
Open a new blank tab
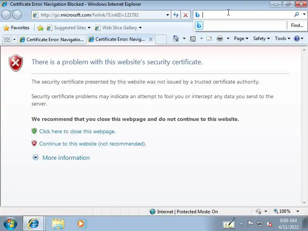click(161, 39)
